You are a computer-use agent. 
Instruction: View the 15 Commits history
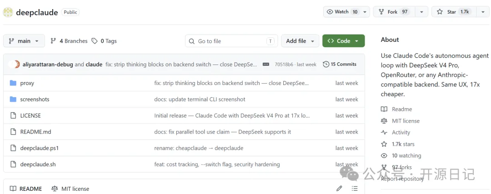coord(340,64)
